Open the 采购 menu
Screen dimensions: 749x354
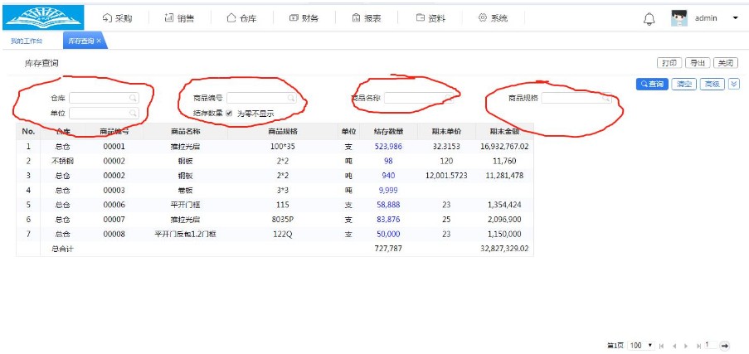click(117, 17)
